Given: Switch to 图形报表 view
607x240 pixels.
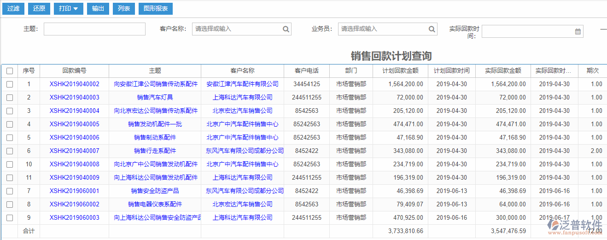Looking at the screenshot, I should click(x=155, y=9).
